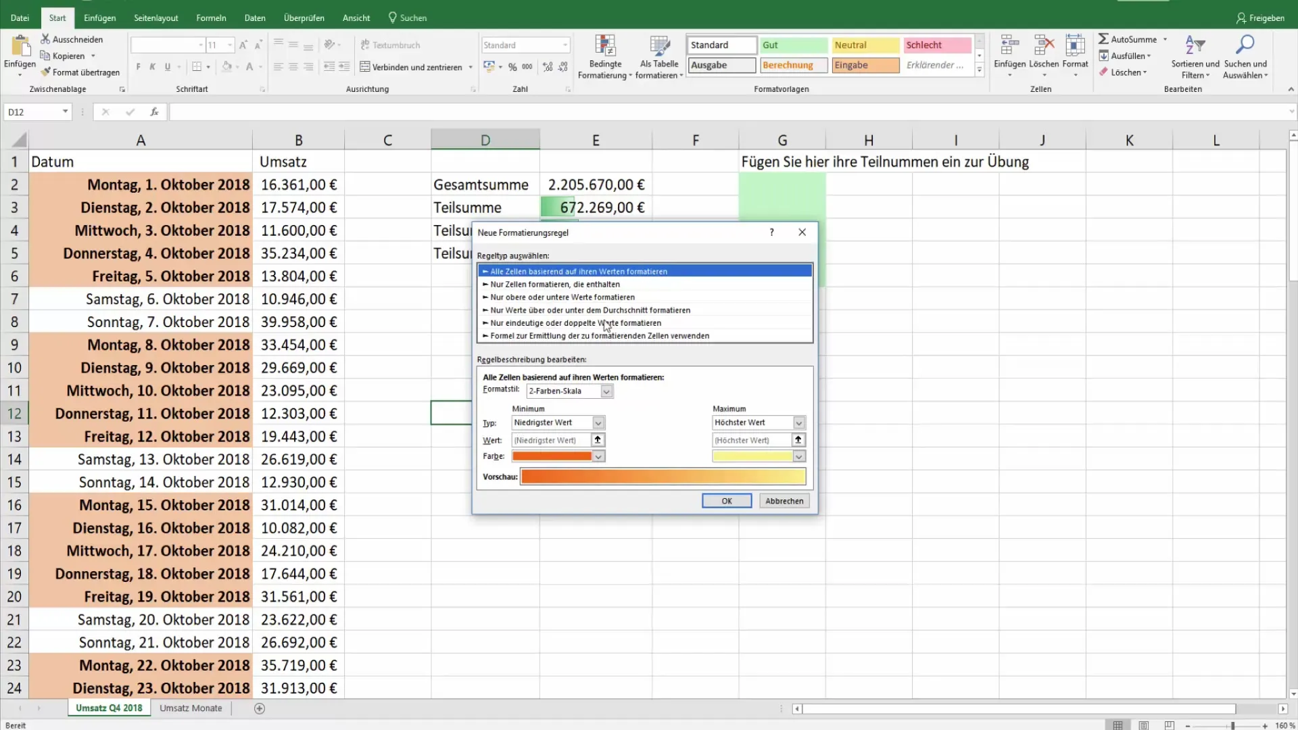Screen dimensions: 1298x730
Task: Click the insert function fx icon
Action: (x=154, y=112)
